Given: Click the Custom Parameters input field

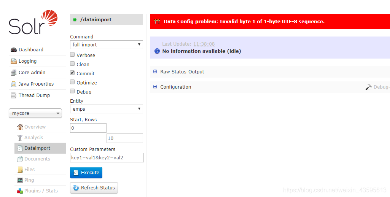Looking at the screenshot, I should click(107, 158).
